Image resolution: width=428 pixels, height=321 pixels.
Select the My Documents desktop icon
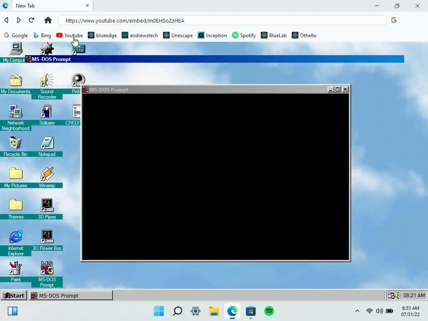coord(15,84)
